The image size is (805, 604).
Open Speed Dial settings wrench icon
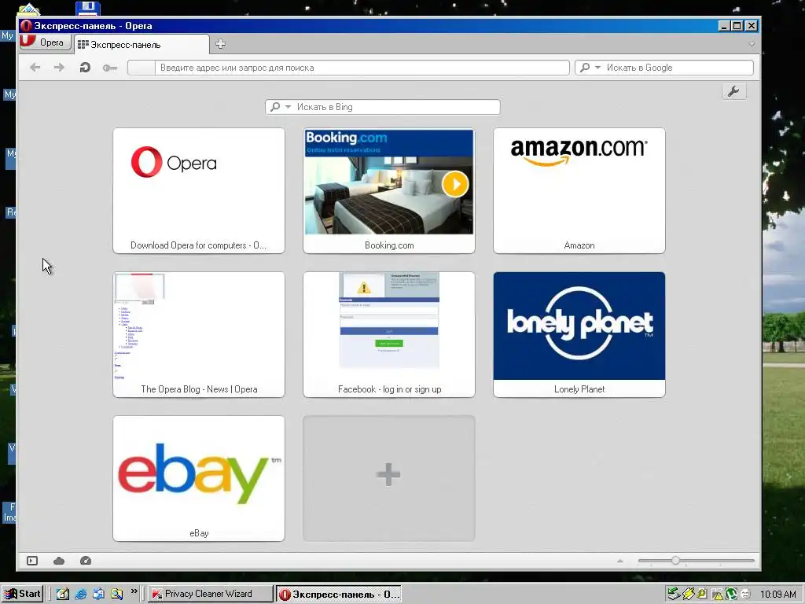point(733,91)
